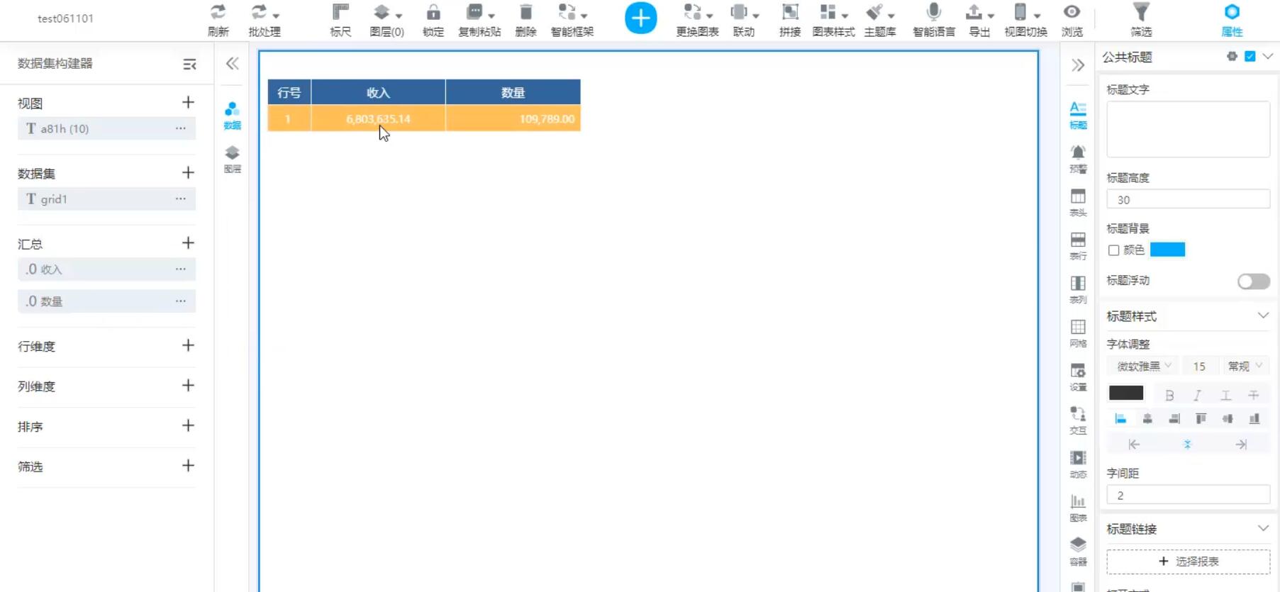Viewport: 1280px width, 592px height.
Task: Collapse the 标题样式 section
Action: (x=1263, y=315)
